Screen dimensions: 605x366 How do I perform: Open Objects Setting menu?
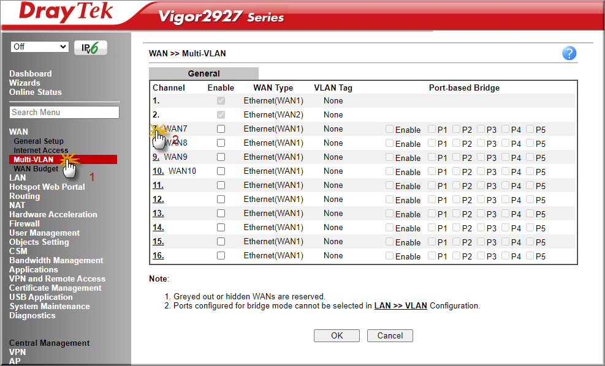(x=39, y=242)
